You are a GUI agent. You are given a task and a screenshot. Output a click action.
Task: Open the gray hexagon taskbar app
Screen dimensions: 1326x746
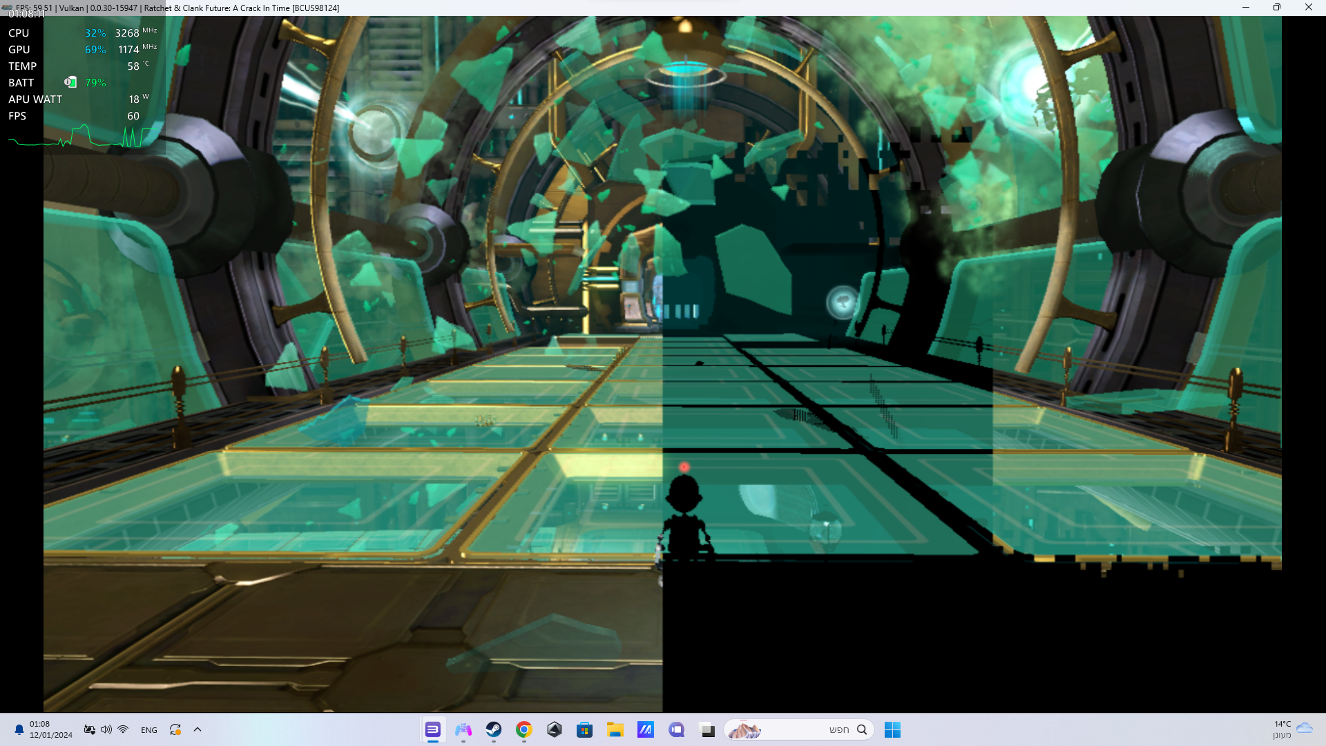pos(554,729)
